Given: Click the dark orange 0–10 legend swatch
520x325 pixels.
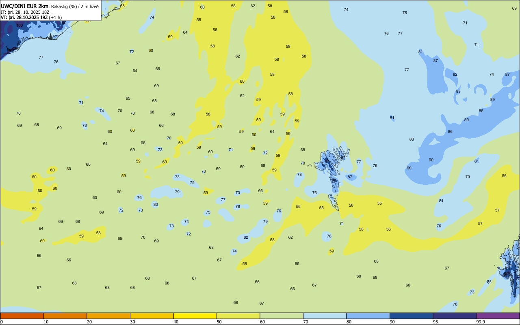Looking at the screenshot, I should 22,316.
